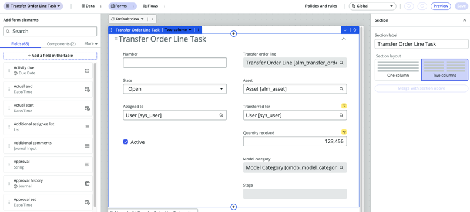Delete the section with trash icon
The height and width of the screenshot is (212, 470).
355,30
